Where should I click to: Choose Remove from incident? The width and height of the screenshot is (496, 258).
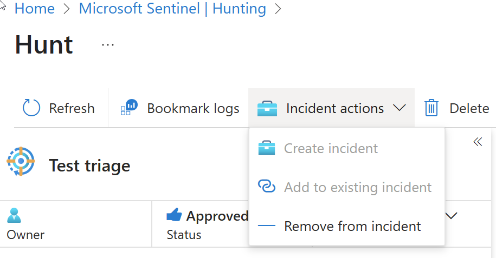click(347, 226)
